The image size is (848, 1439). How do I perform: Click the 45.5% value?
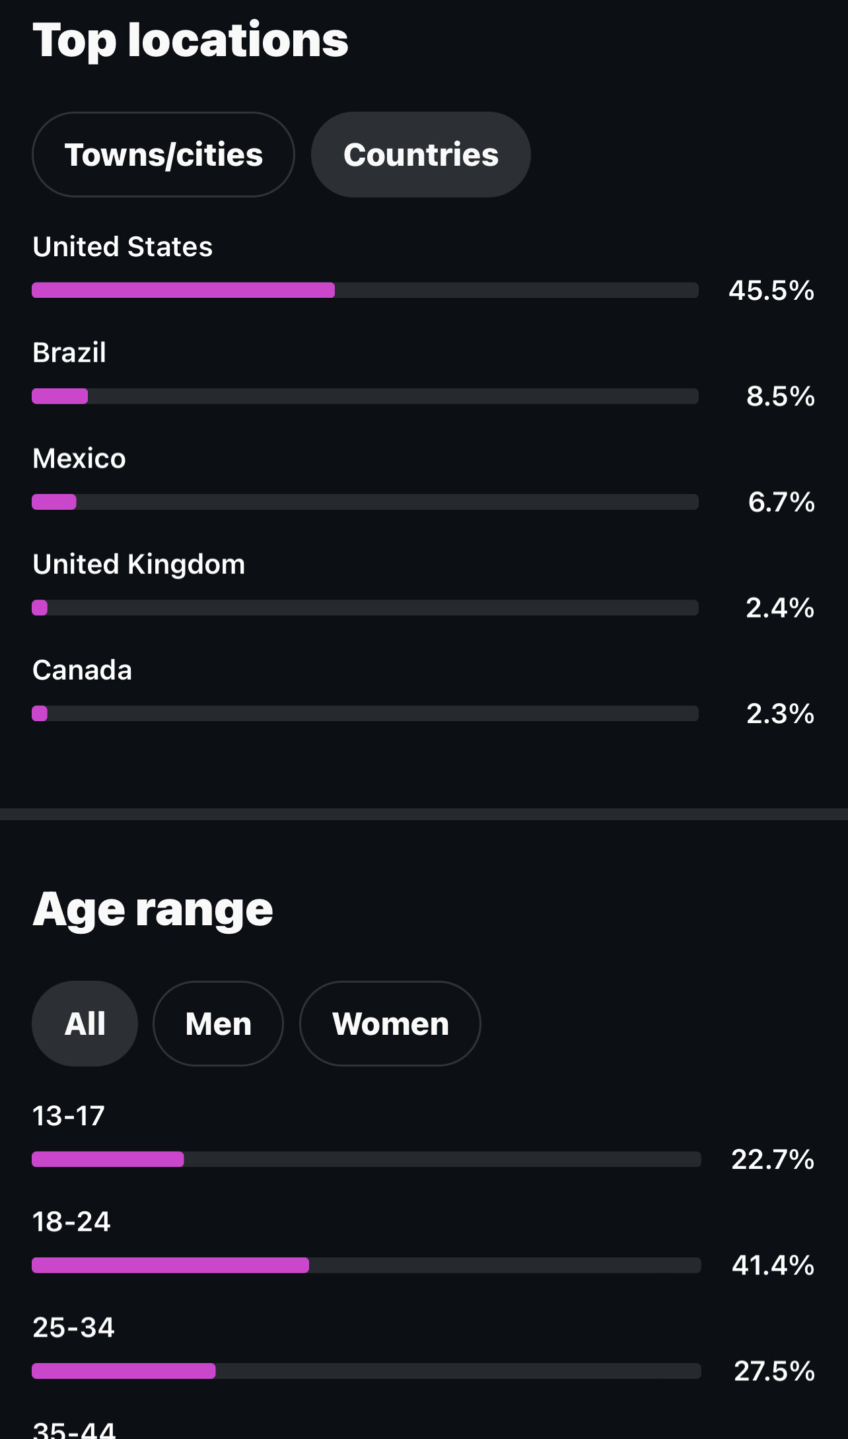coord(771,291)
